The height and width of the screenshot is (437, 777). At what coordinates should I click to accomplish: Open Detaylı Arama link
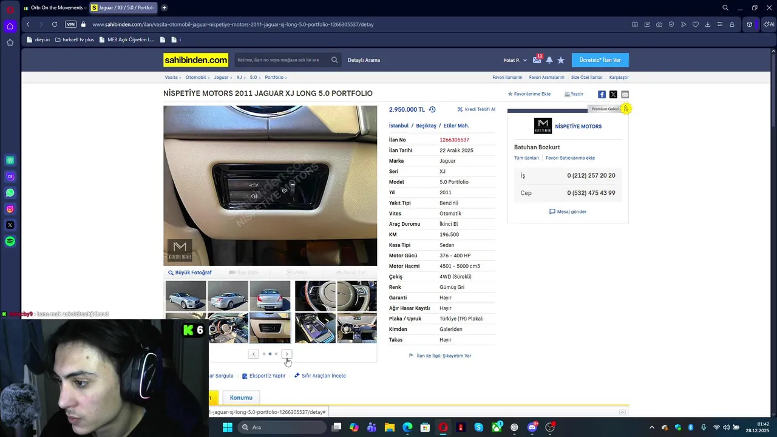click(364, 60)
